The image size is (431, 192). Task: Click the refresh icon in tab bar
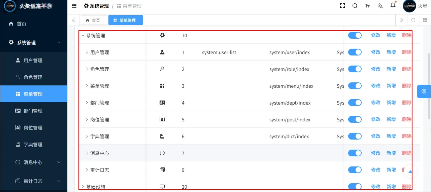click(413, 20)
